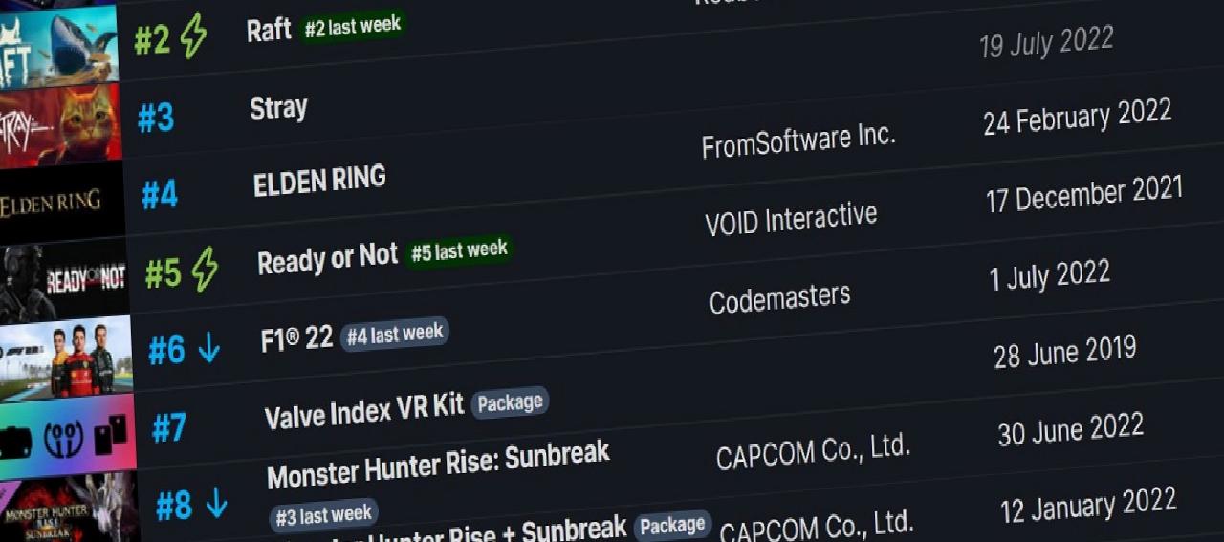Click the date 24 February 2022
Viewport: 1224px width, 542px height.
click(1078, 116)
